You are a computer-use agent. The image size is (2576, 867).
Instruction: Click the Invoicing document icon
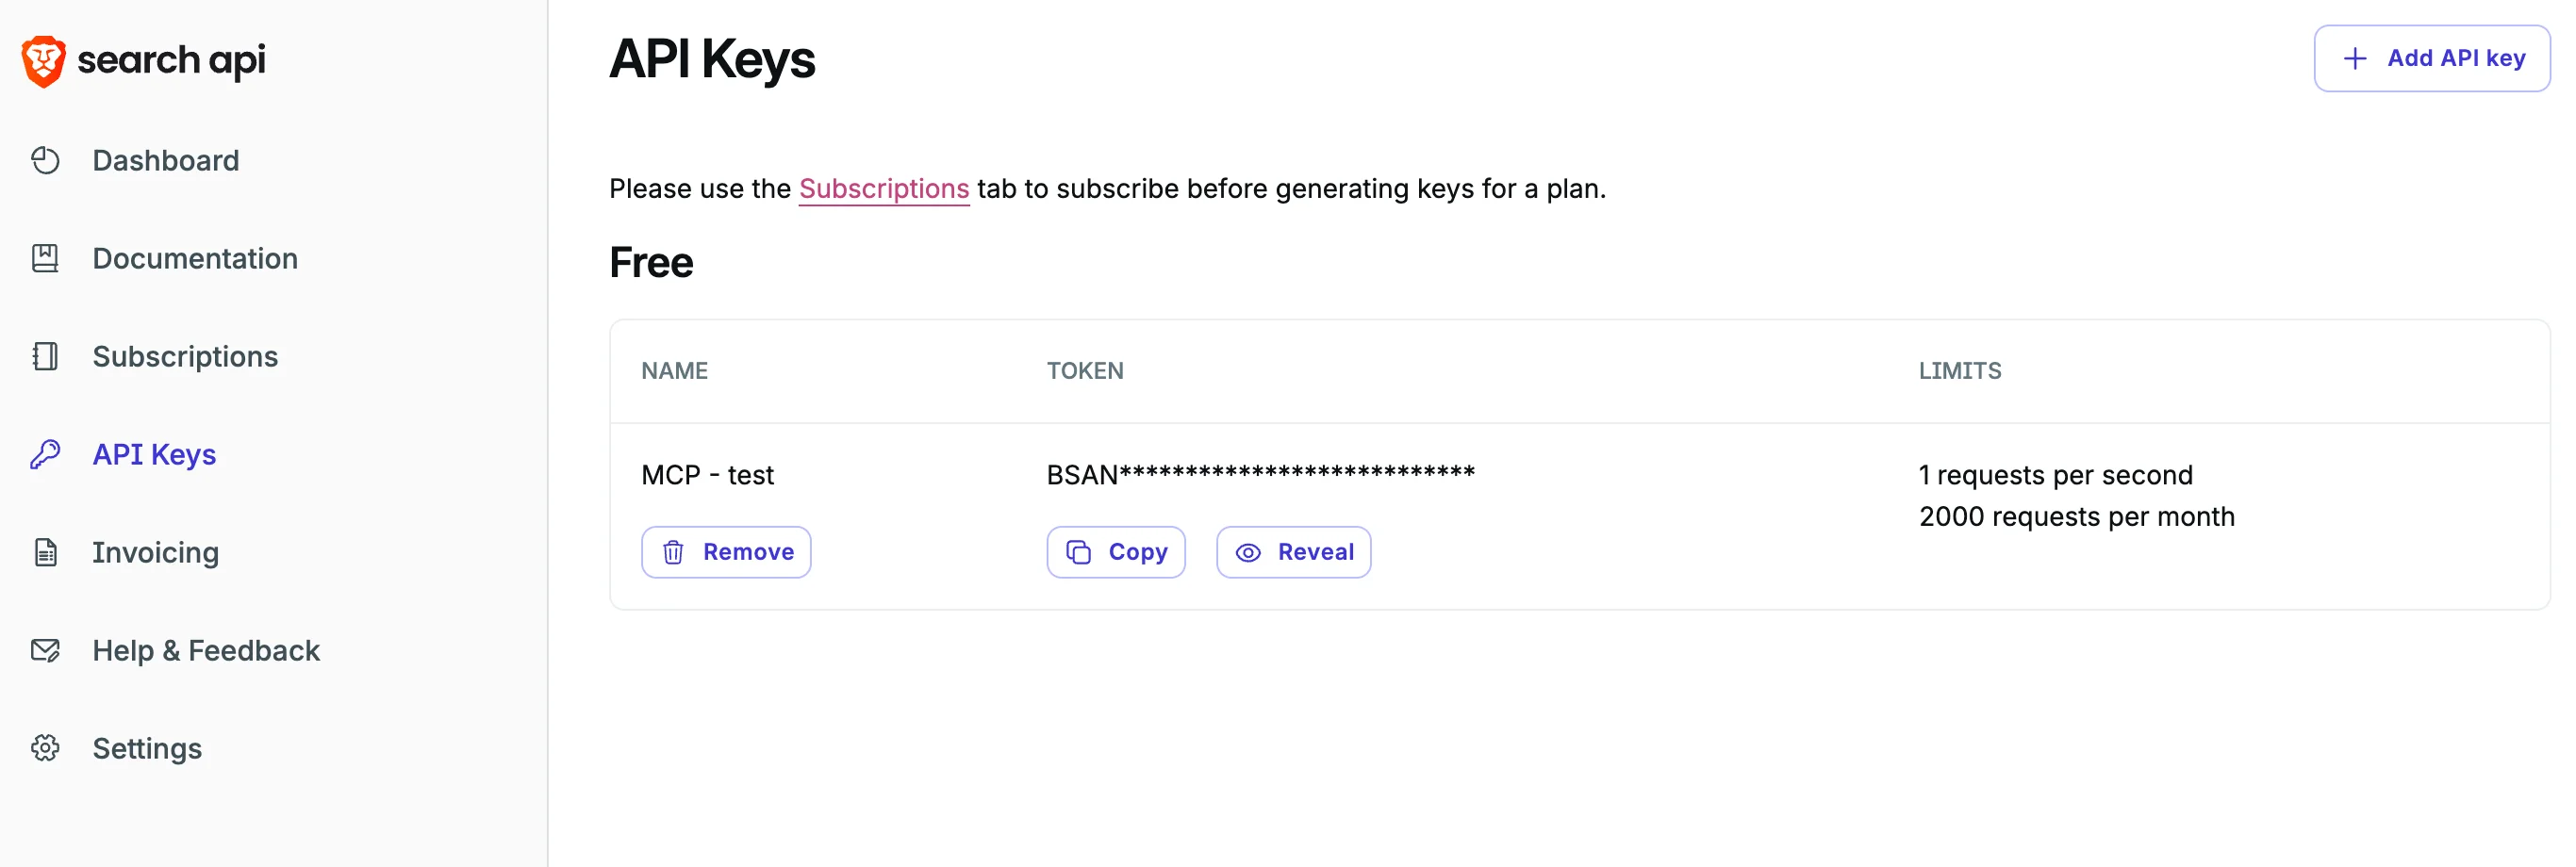click(x=45, y=552)
